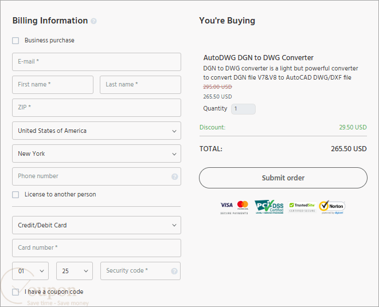The height and width of the screenshot is (307, 379).
Task: Click the TrustedSite certified secure badge
Action: pos(302,207)
